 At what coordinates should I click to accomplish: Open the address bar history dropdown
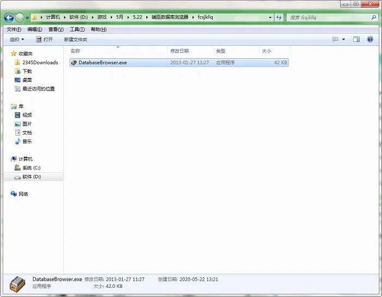point(270,17)
